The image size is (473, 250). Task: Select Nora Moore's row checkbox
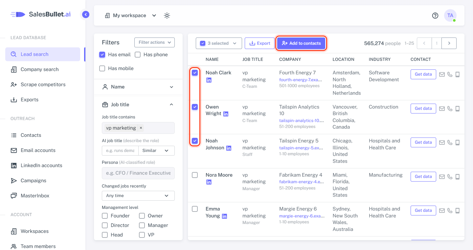(195, 175)
